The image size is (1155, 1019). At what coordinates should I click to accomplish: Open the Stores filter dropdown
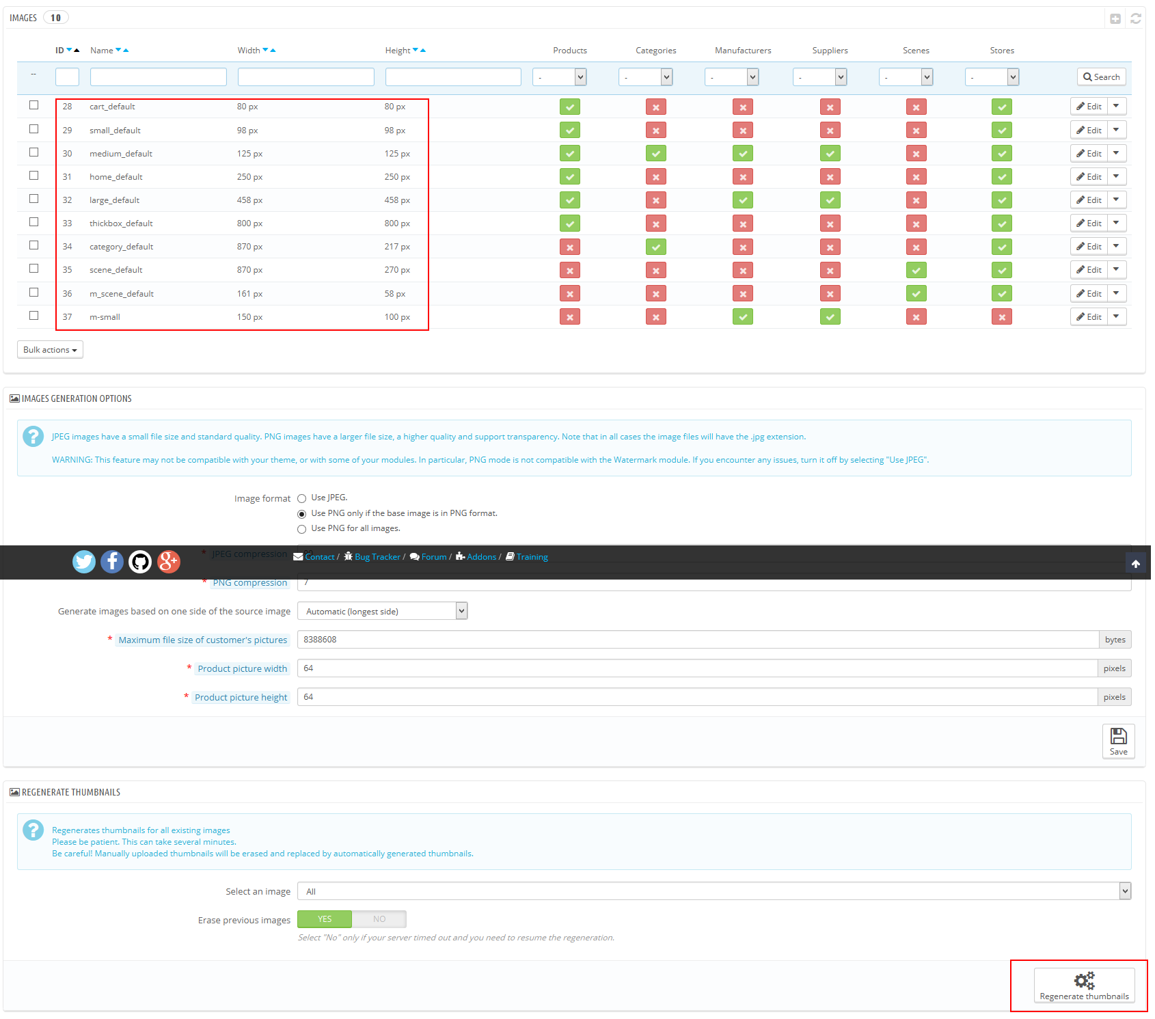pos(992,77)
